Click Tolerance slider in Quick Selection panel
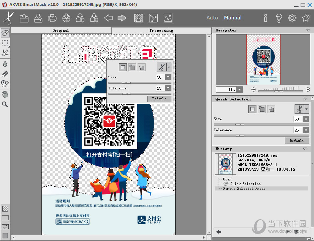 pos(261,136)
